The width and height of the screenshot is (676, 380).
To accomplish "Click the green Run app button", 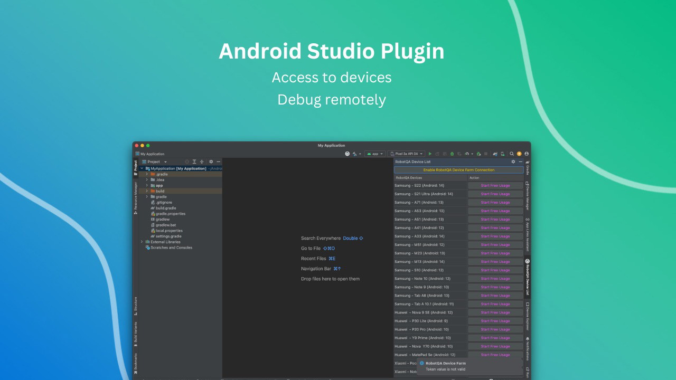I will pyautogui.click(x=430, y=154).
